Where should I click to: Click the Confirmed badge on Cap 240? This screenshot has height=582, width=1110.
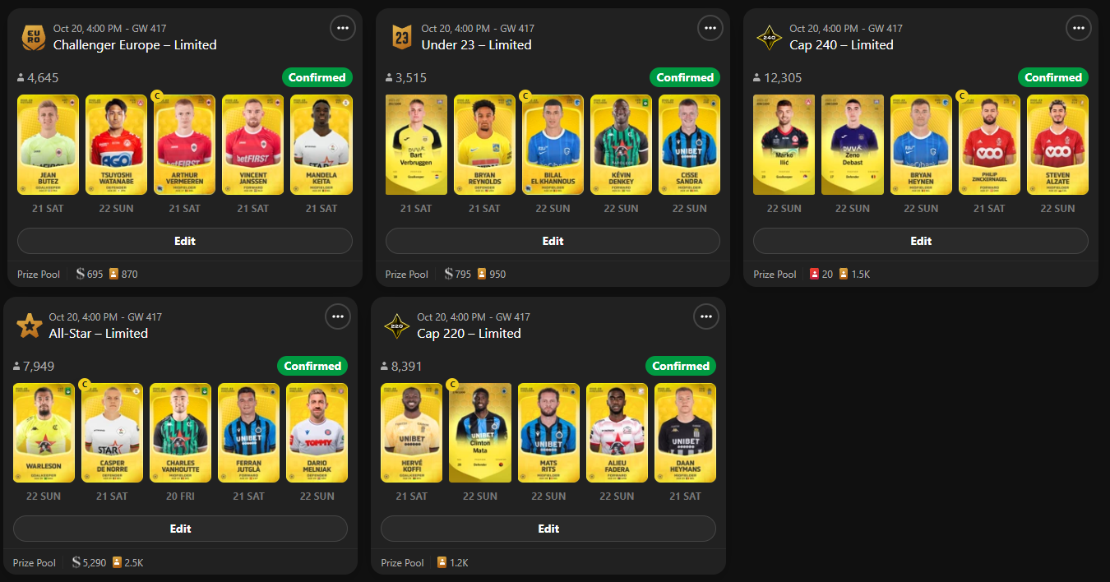pyautogui.click(x=1053, y=77)
